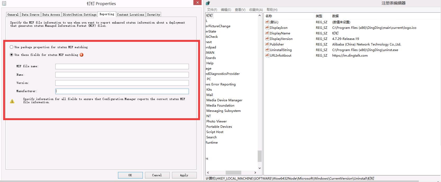This screenshot has width=441, height=182.
Task: Select the Search registry key
Action: [211, 137]
